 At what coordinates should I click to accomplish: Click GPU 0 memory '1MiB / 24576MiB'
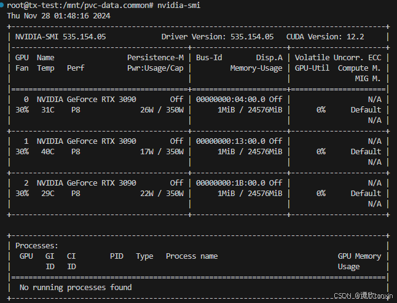[x=250, y=110]
